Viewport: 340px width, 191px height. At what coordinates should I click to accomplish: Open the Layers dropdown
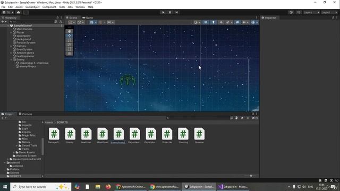(311, 12)
